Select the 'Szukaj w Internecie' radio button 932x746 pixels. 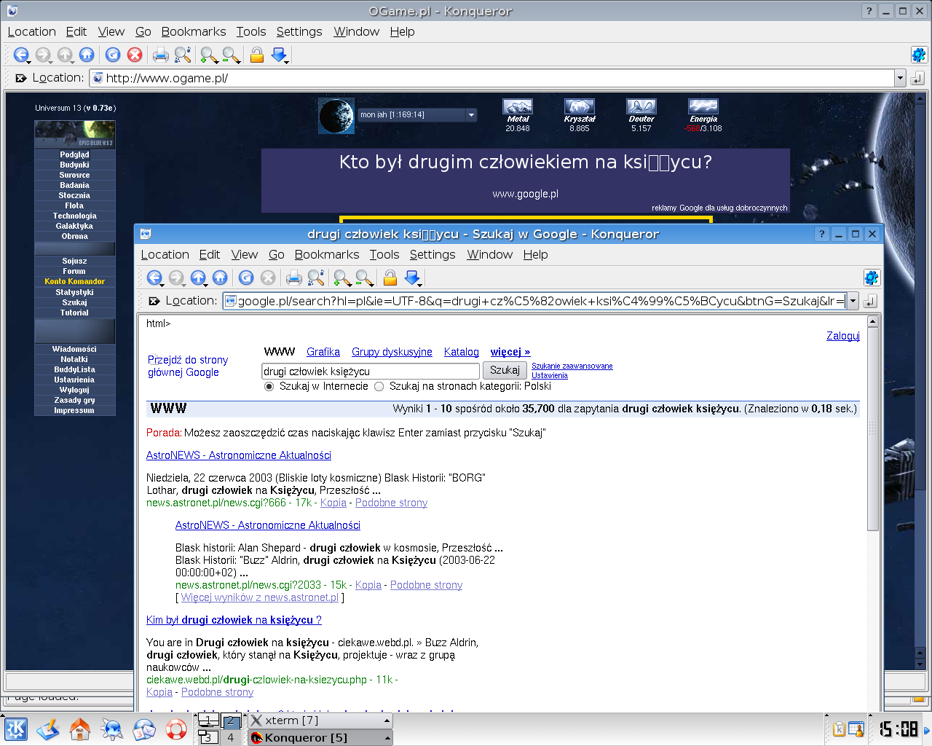pyautogui.click(x=269, y=387)
